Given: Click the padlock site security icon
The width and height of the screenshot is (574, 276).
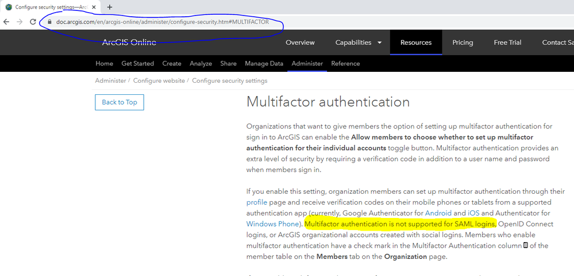Looking at the screenshot, I should click(x=50, y=22).
